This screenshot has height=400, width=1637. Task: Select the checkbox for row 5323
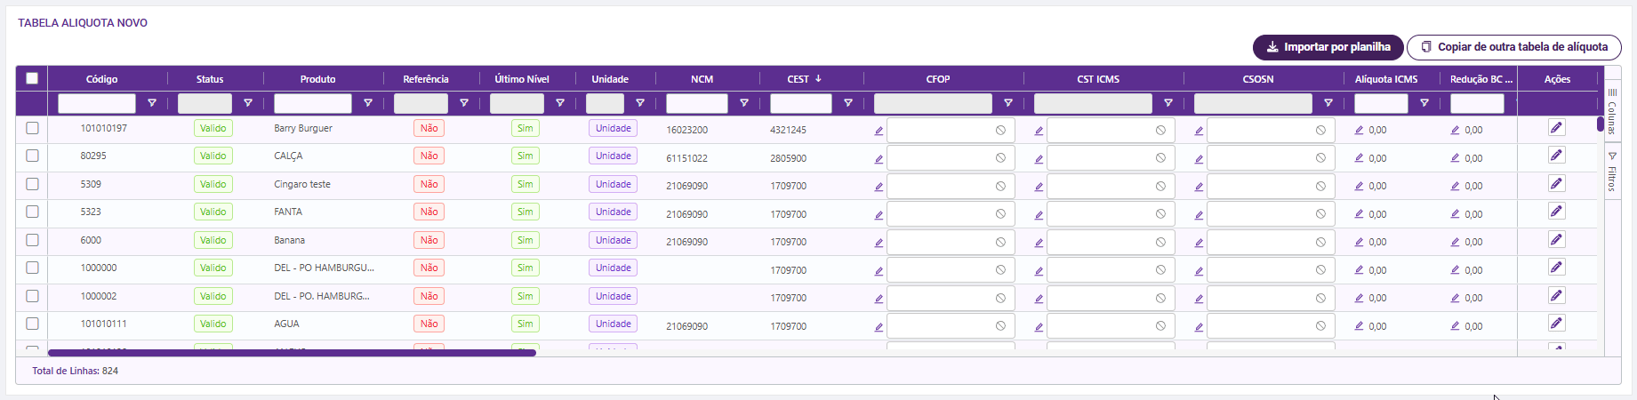pos(33,212)
